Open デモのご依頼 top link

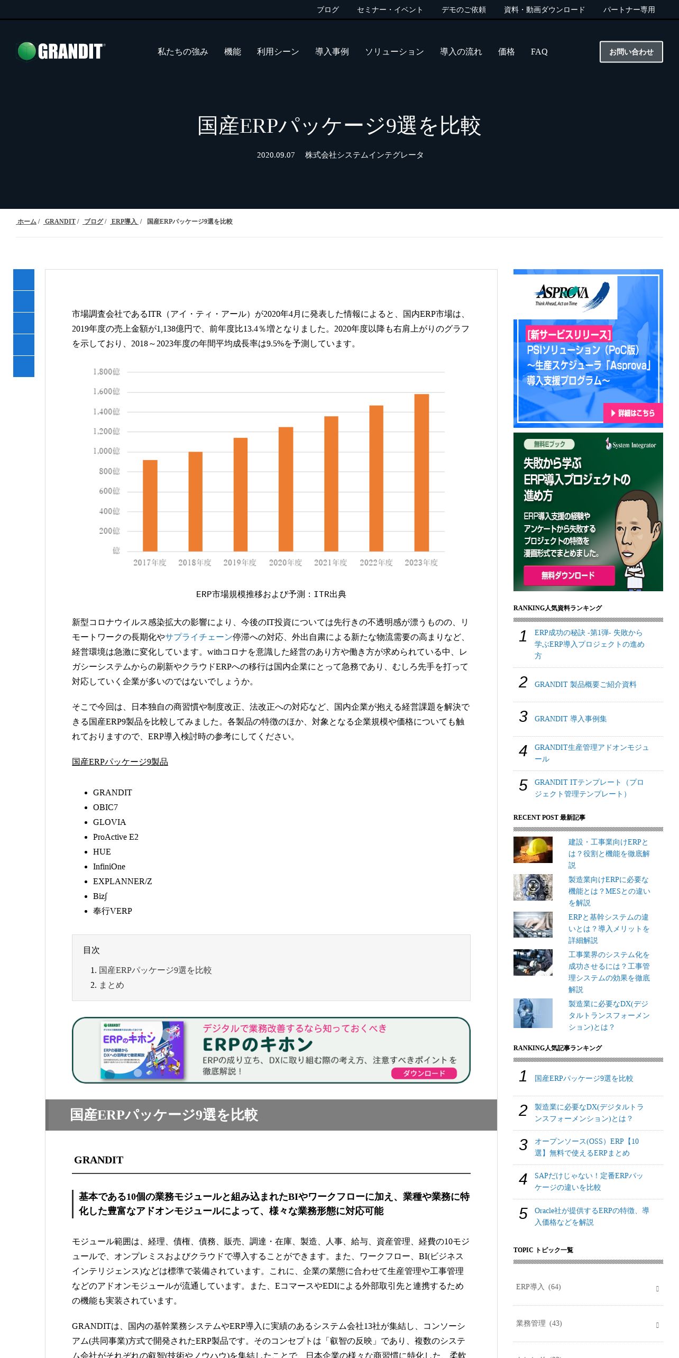(463, 10)
